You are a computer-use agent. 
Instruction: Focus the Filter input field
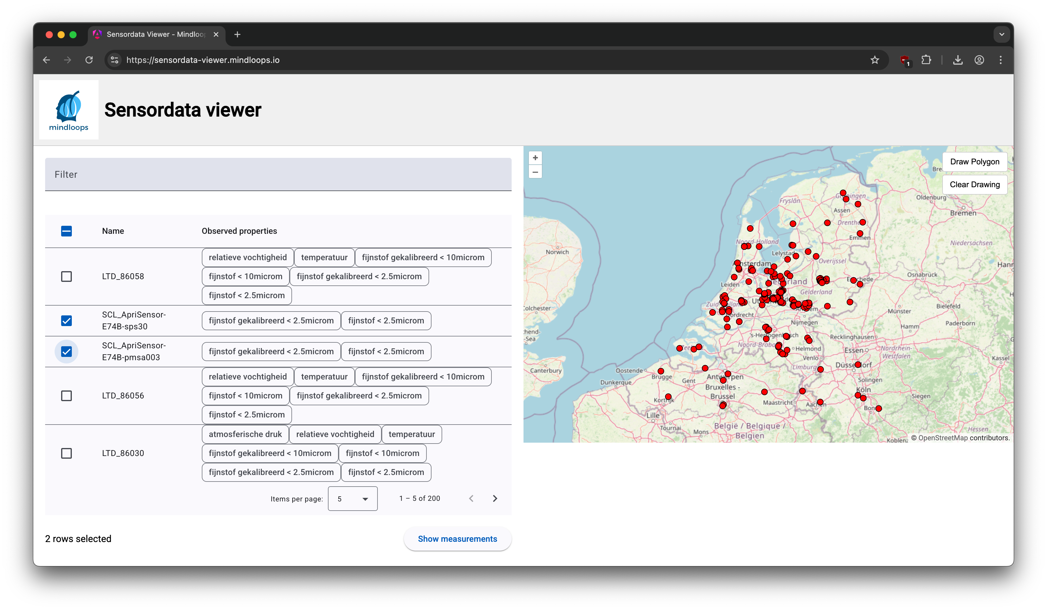278,174
